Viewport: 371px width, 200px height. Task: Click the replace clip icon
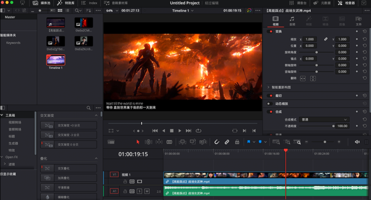coord(203,142)
